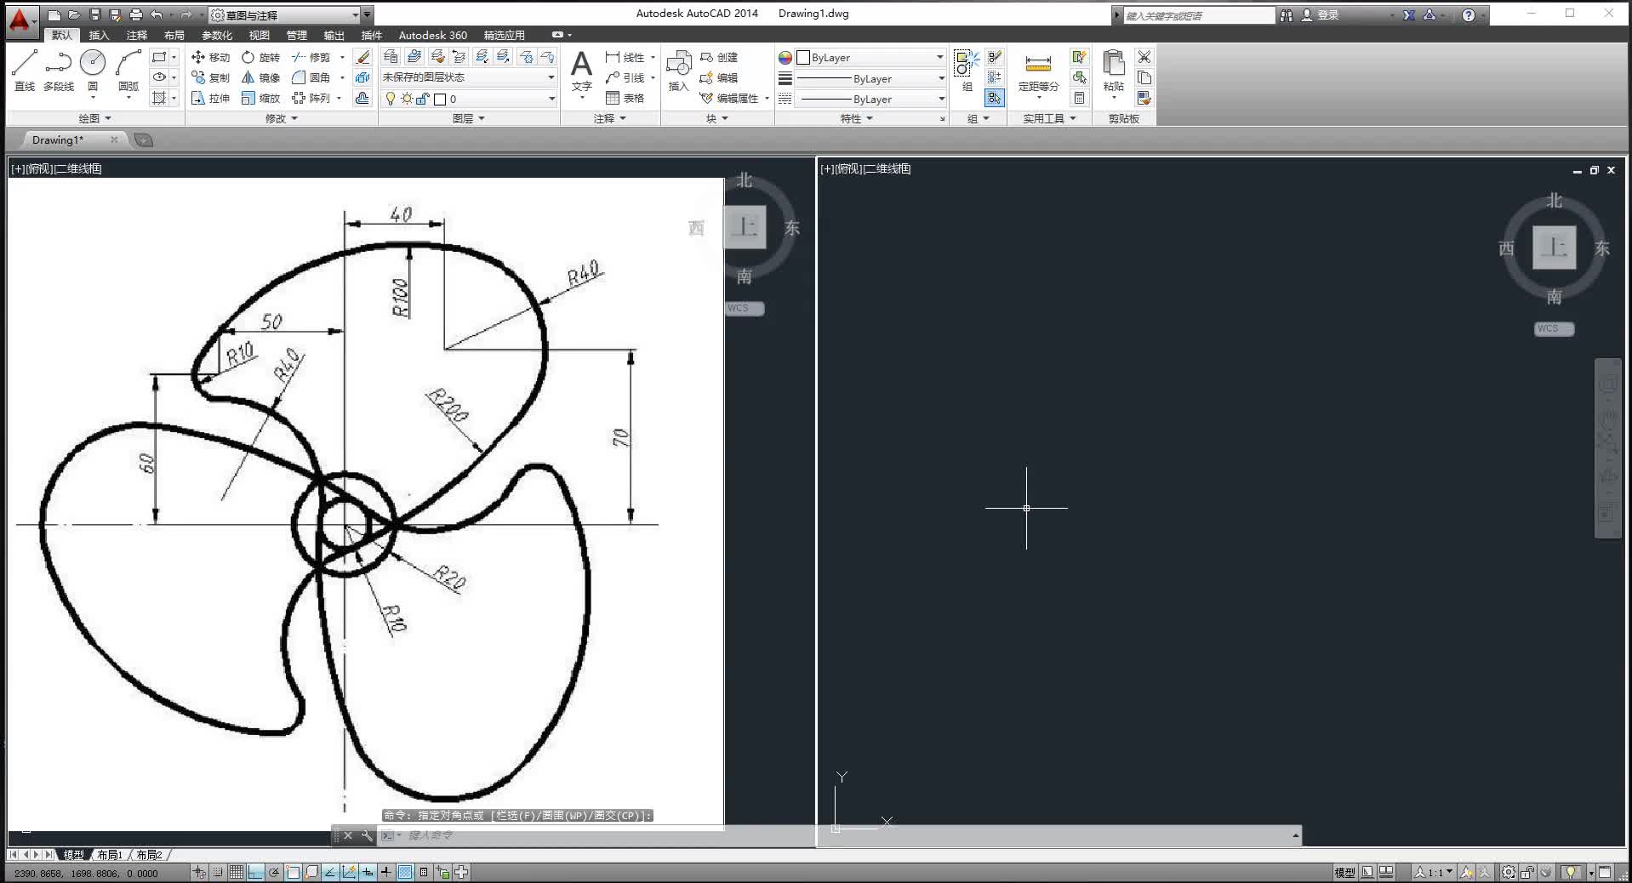Screen dimensions: 1632x883
Task: Toggle polar tracking in status bar
Action: coord(274,872)
